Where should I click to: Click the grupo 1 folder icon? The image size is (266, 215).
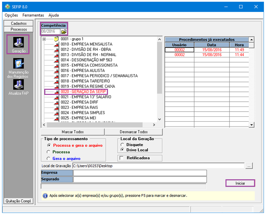coord(57,39)
